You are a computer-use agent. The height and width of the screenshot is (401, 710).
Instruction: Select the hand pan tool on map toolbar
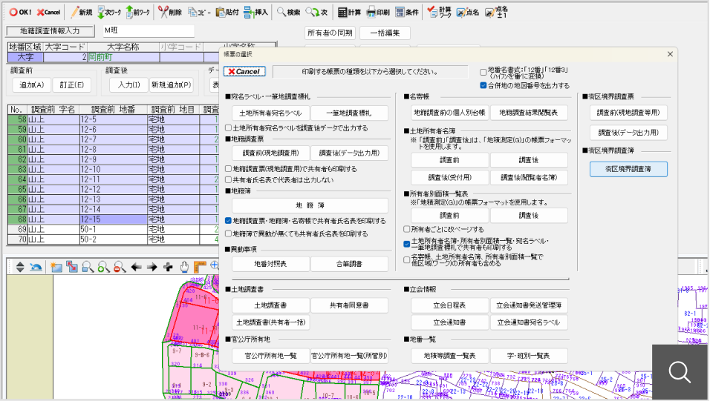click(185, 266)
